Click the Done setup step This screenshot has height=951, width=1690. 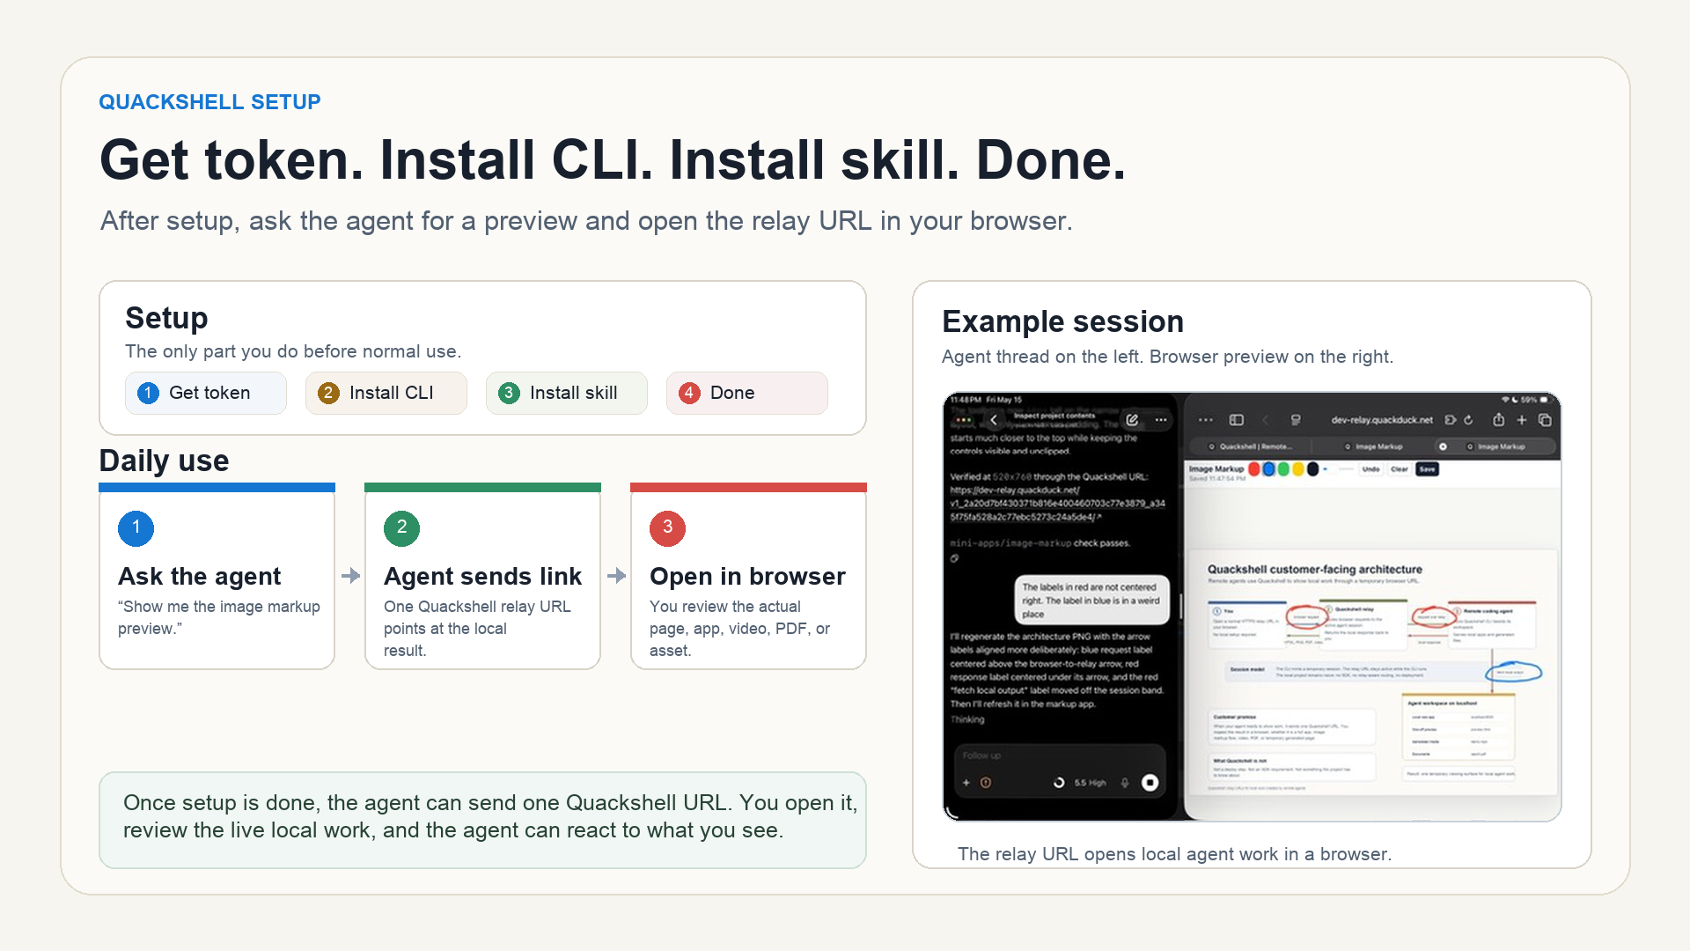(747, 393)
